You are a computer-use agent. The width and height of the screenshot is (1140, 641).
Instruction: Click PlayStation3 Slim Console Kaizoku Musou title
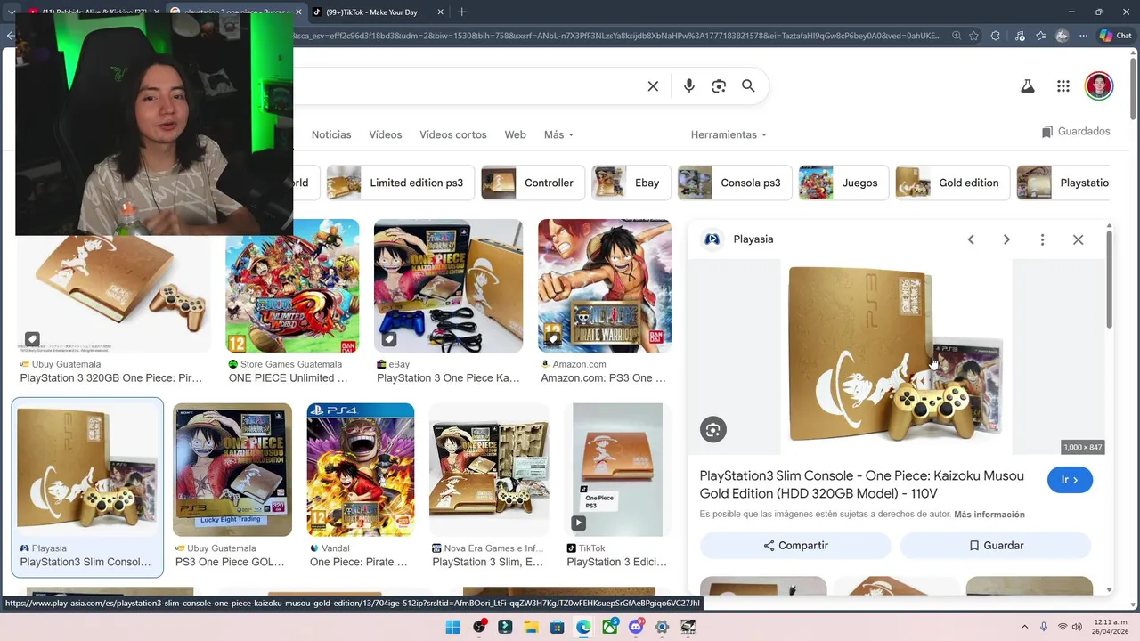[x=861, y=484]
